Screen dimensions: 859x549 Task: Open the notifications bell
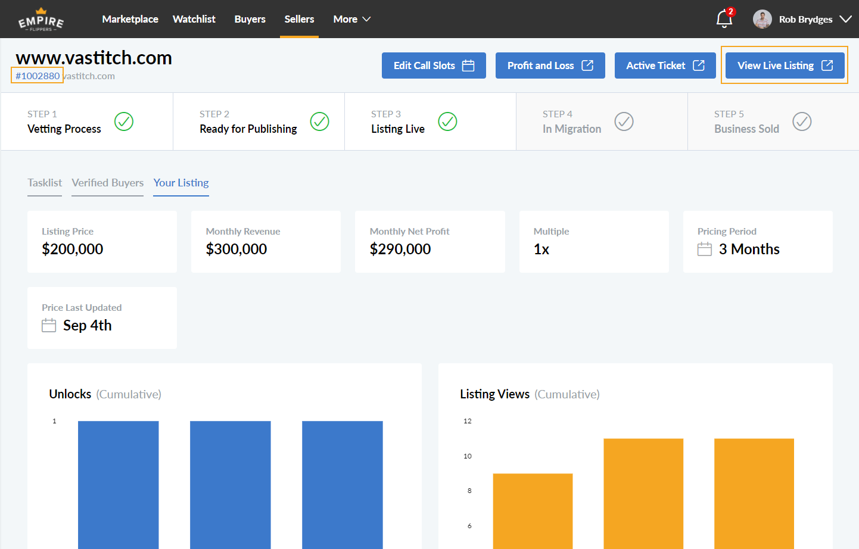click(x=724, y=19)
